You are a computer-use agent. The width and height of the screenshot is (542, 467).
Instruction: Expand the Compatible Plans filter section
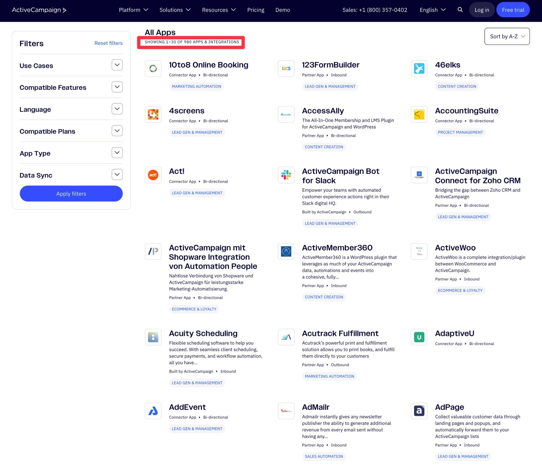117,131
